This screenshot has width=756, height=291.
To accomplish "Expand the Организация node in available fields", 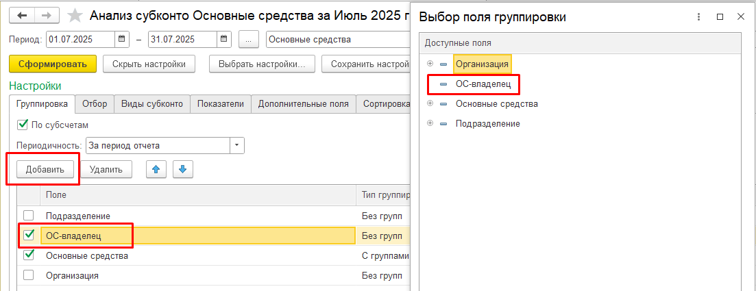I will [430, 64].
